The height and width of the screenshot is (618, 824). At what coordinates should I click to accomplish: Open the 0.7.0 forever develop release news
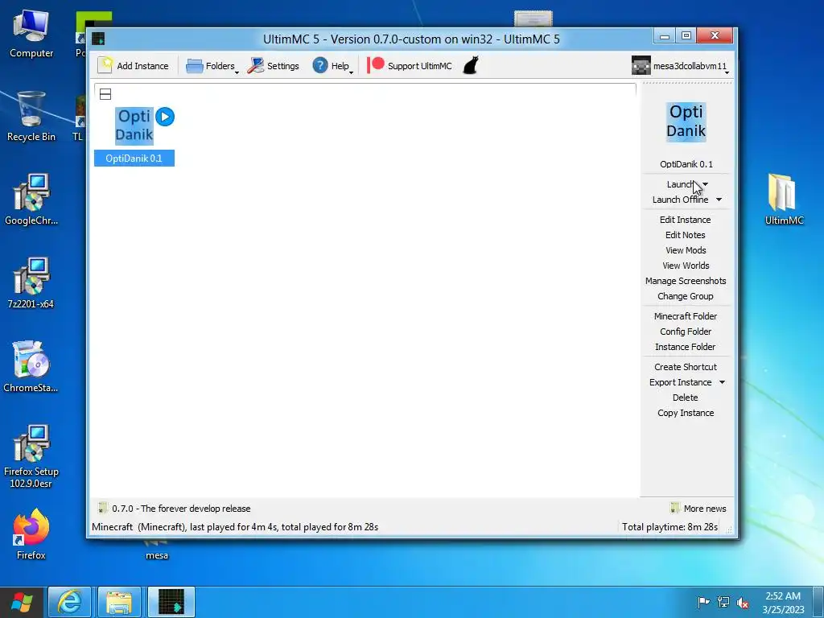(181, 509)
